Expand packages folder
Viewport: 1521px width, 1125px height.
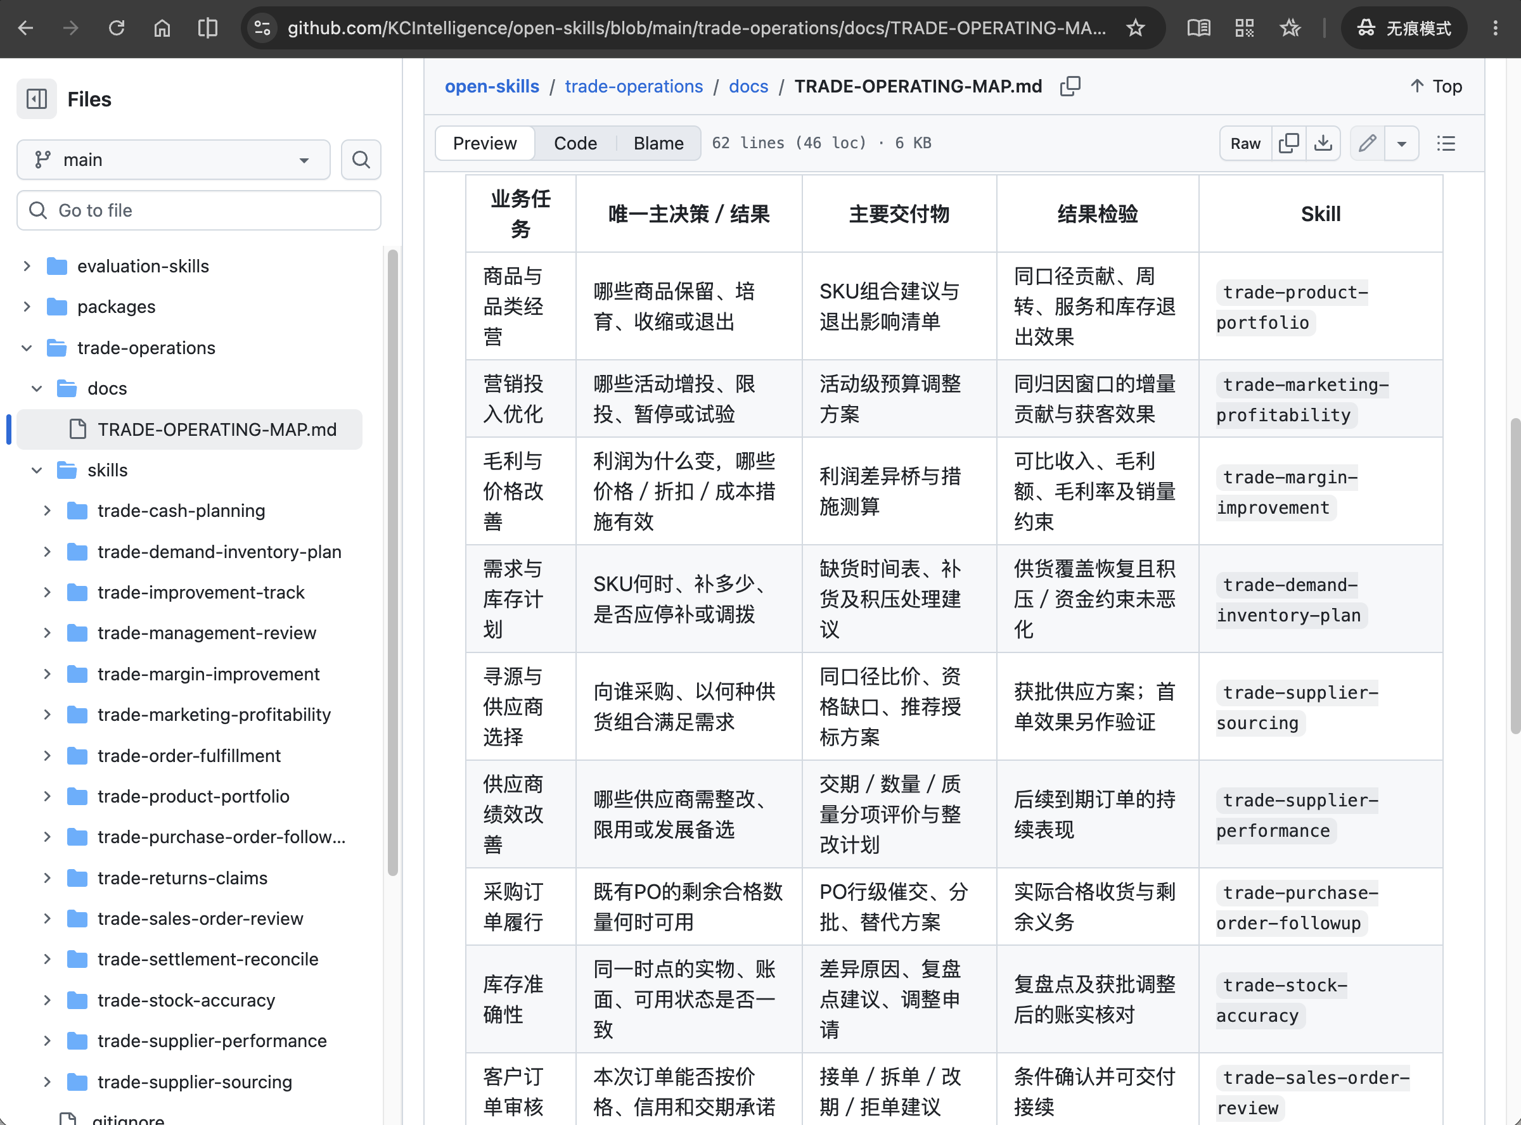click(x=27, y=307)
